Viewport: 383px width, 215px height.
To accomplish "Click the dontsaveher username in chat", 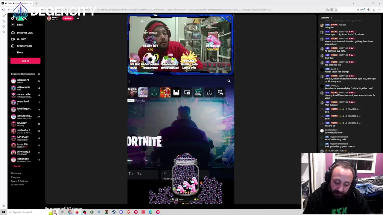I will 331,130.
